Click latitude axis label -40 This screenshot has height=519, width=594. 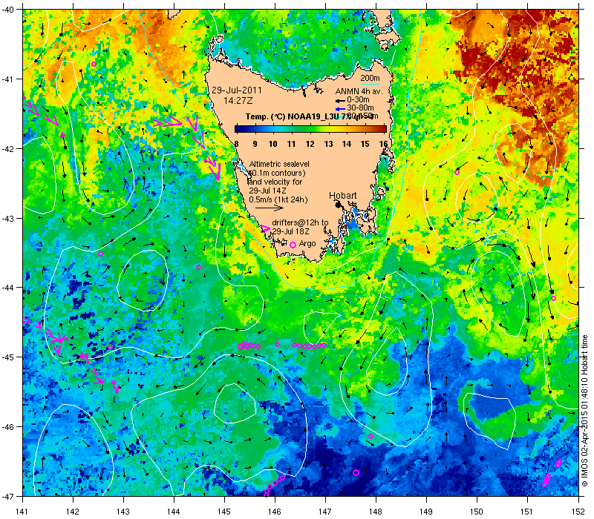pos(7,10)
